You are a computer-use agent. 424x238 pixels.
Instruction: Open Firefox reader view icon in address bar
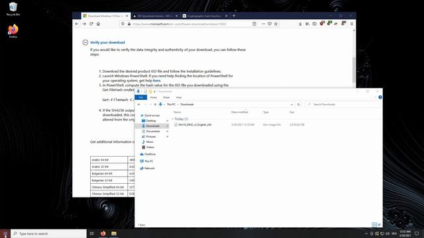click(254, 24)
